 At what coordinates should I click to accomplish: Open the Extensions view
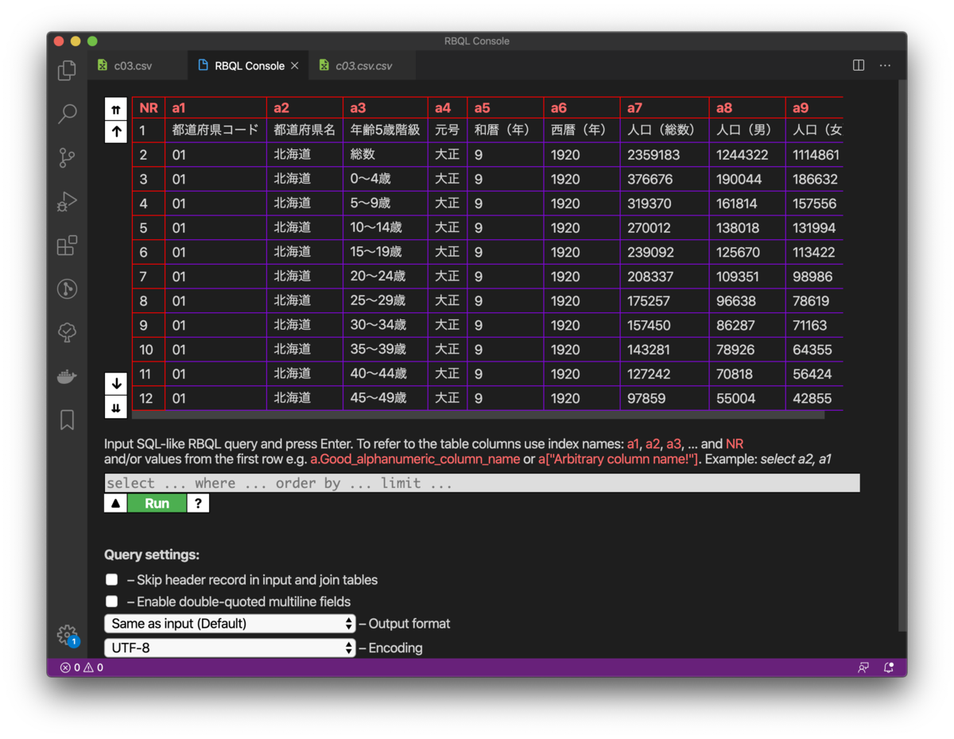[68, 245]
